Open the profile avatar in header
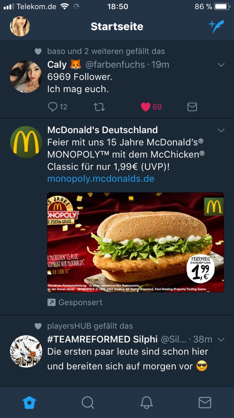The image size is (234, 418). (20, 27)
